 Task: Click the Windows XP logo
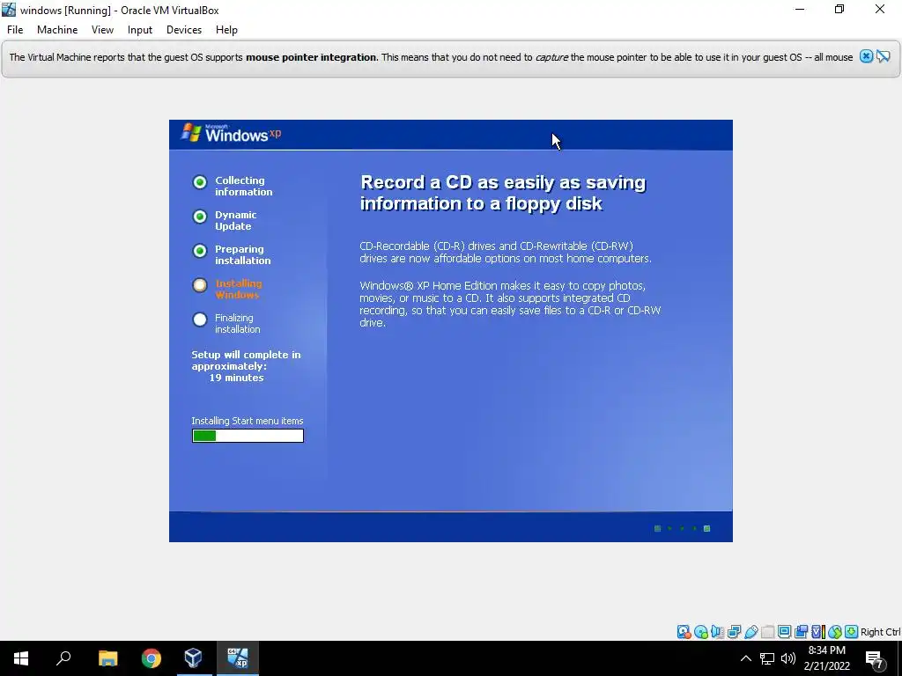tap(232, 134)
